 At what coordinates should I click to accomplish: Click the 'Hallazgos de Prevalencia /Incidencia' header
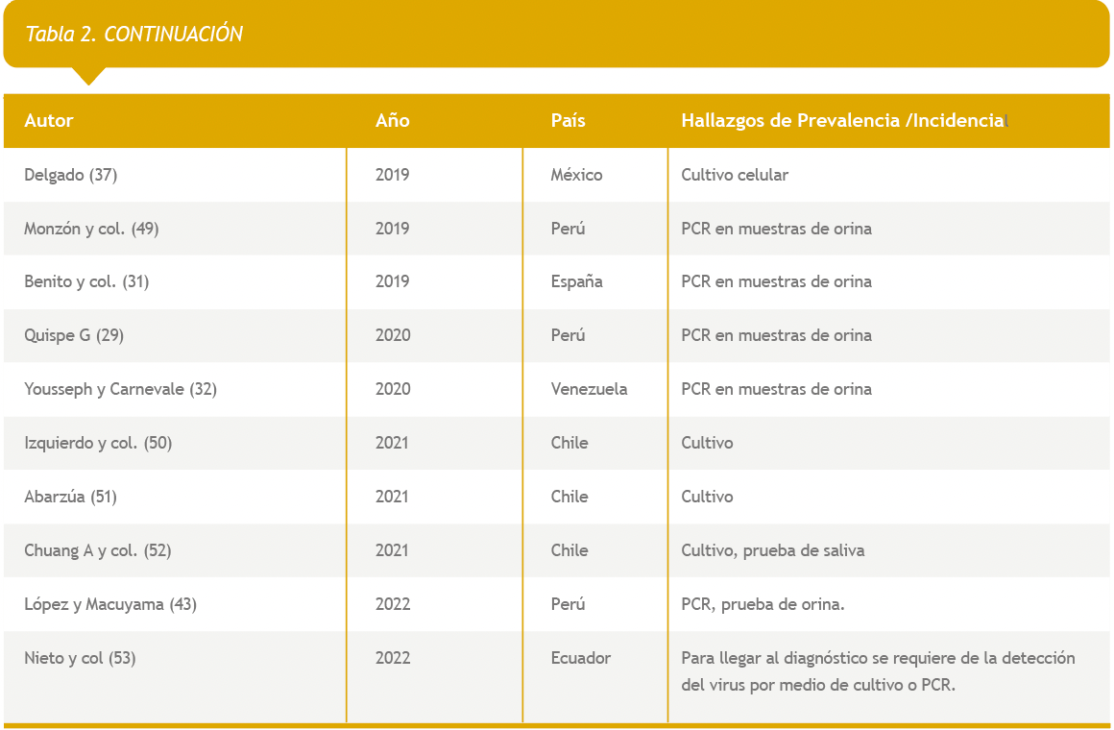coord(842,121)
